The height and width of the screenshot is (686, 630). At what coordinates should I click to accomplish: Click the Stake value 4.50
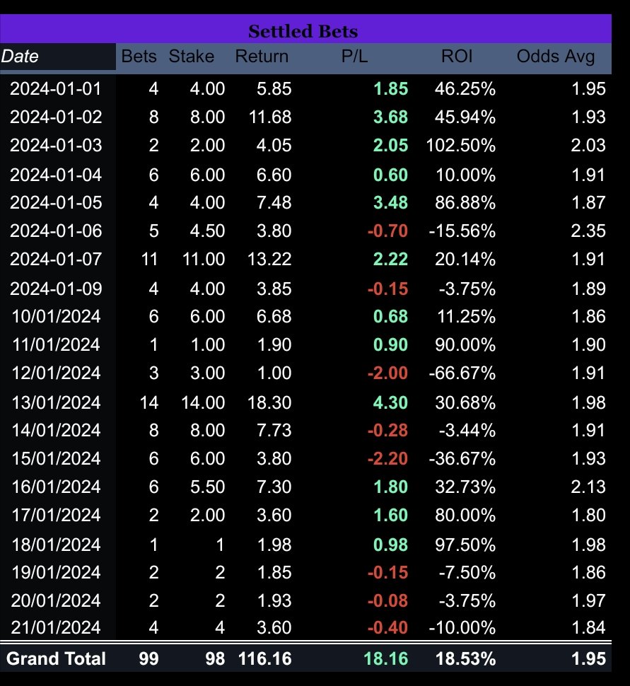pyautogui.click(x=207, y=231)
